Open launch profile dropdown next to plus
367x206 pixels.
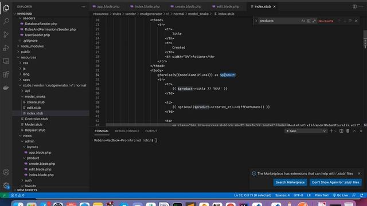335,131
